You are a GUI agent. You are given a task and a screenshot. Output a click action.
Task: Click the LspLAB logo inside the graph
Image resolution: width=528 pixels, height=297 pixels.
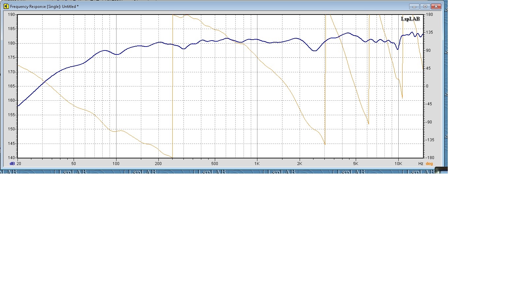410,19
